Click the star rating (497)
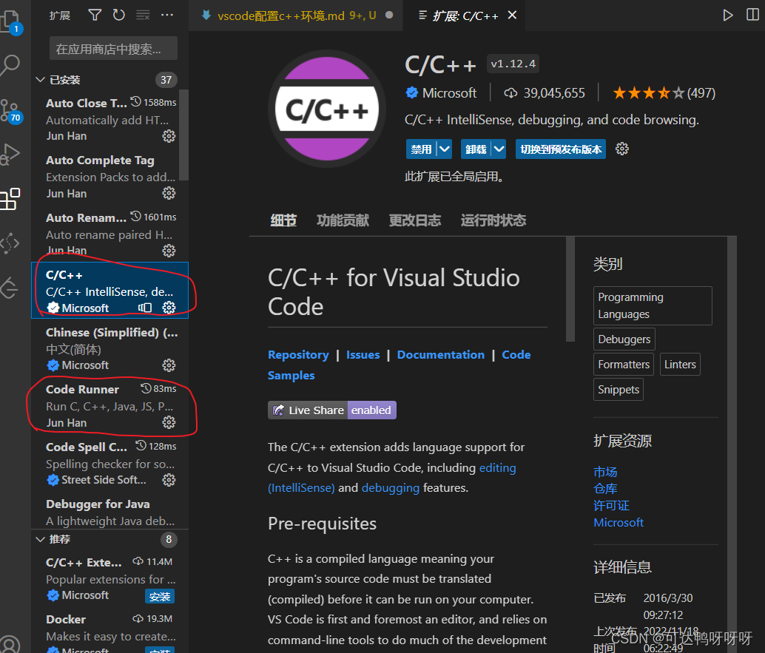This screenshot has height=653, width=765. coord(664,92)
